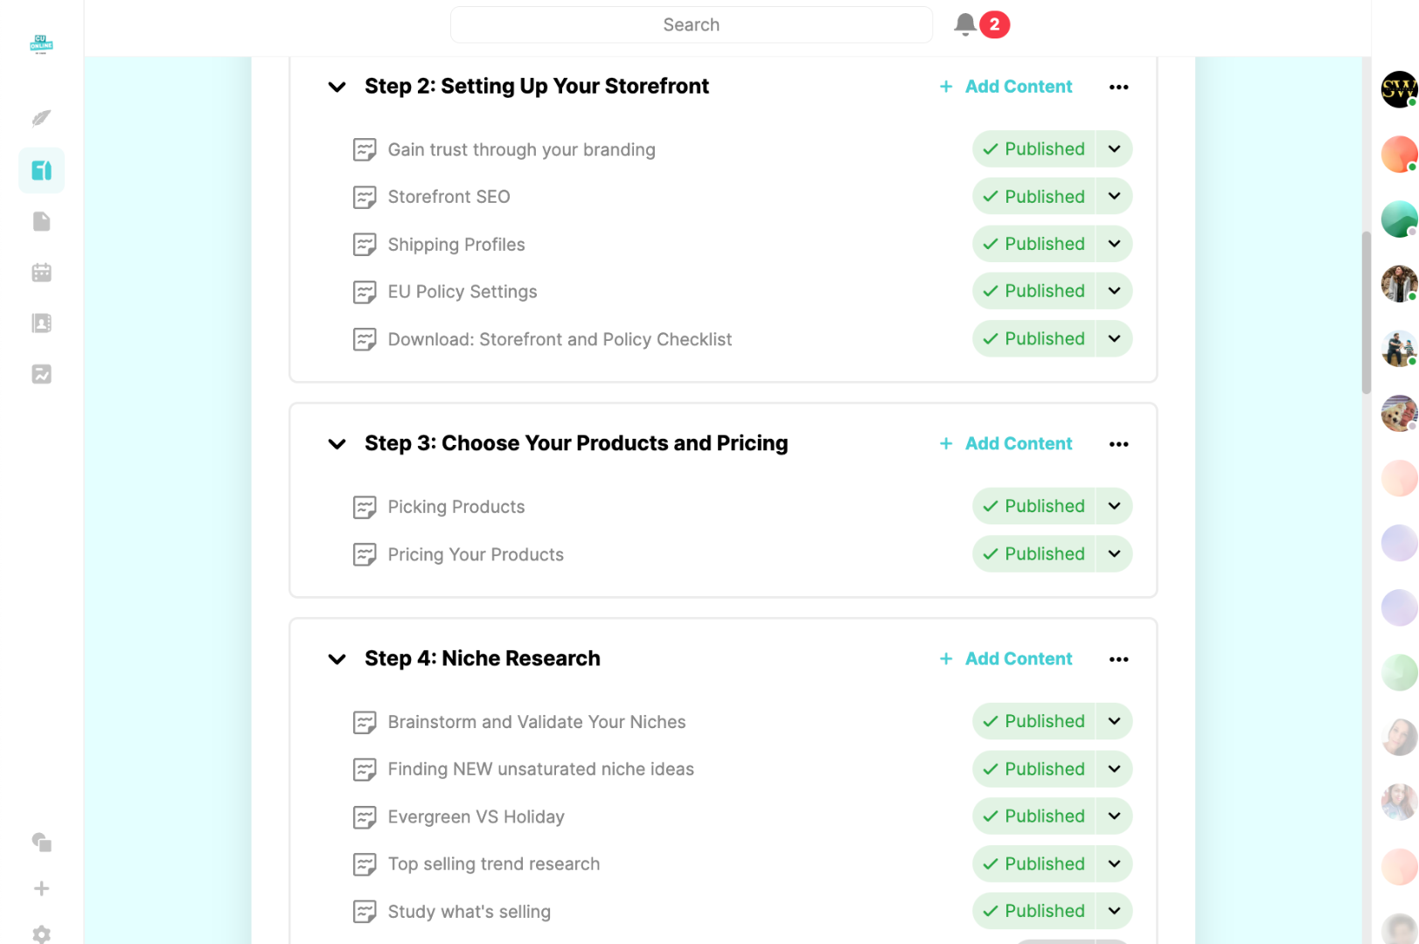Click Add Content for Step 4
The width and height of the screenshot is (1419, 944).
pyautogui.click(x=1006, y=659)
